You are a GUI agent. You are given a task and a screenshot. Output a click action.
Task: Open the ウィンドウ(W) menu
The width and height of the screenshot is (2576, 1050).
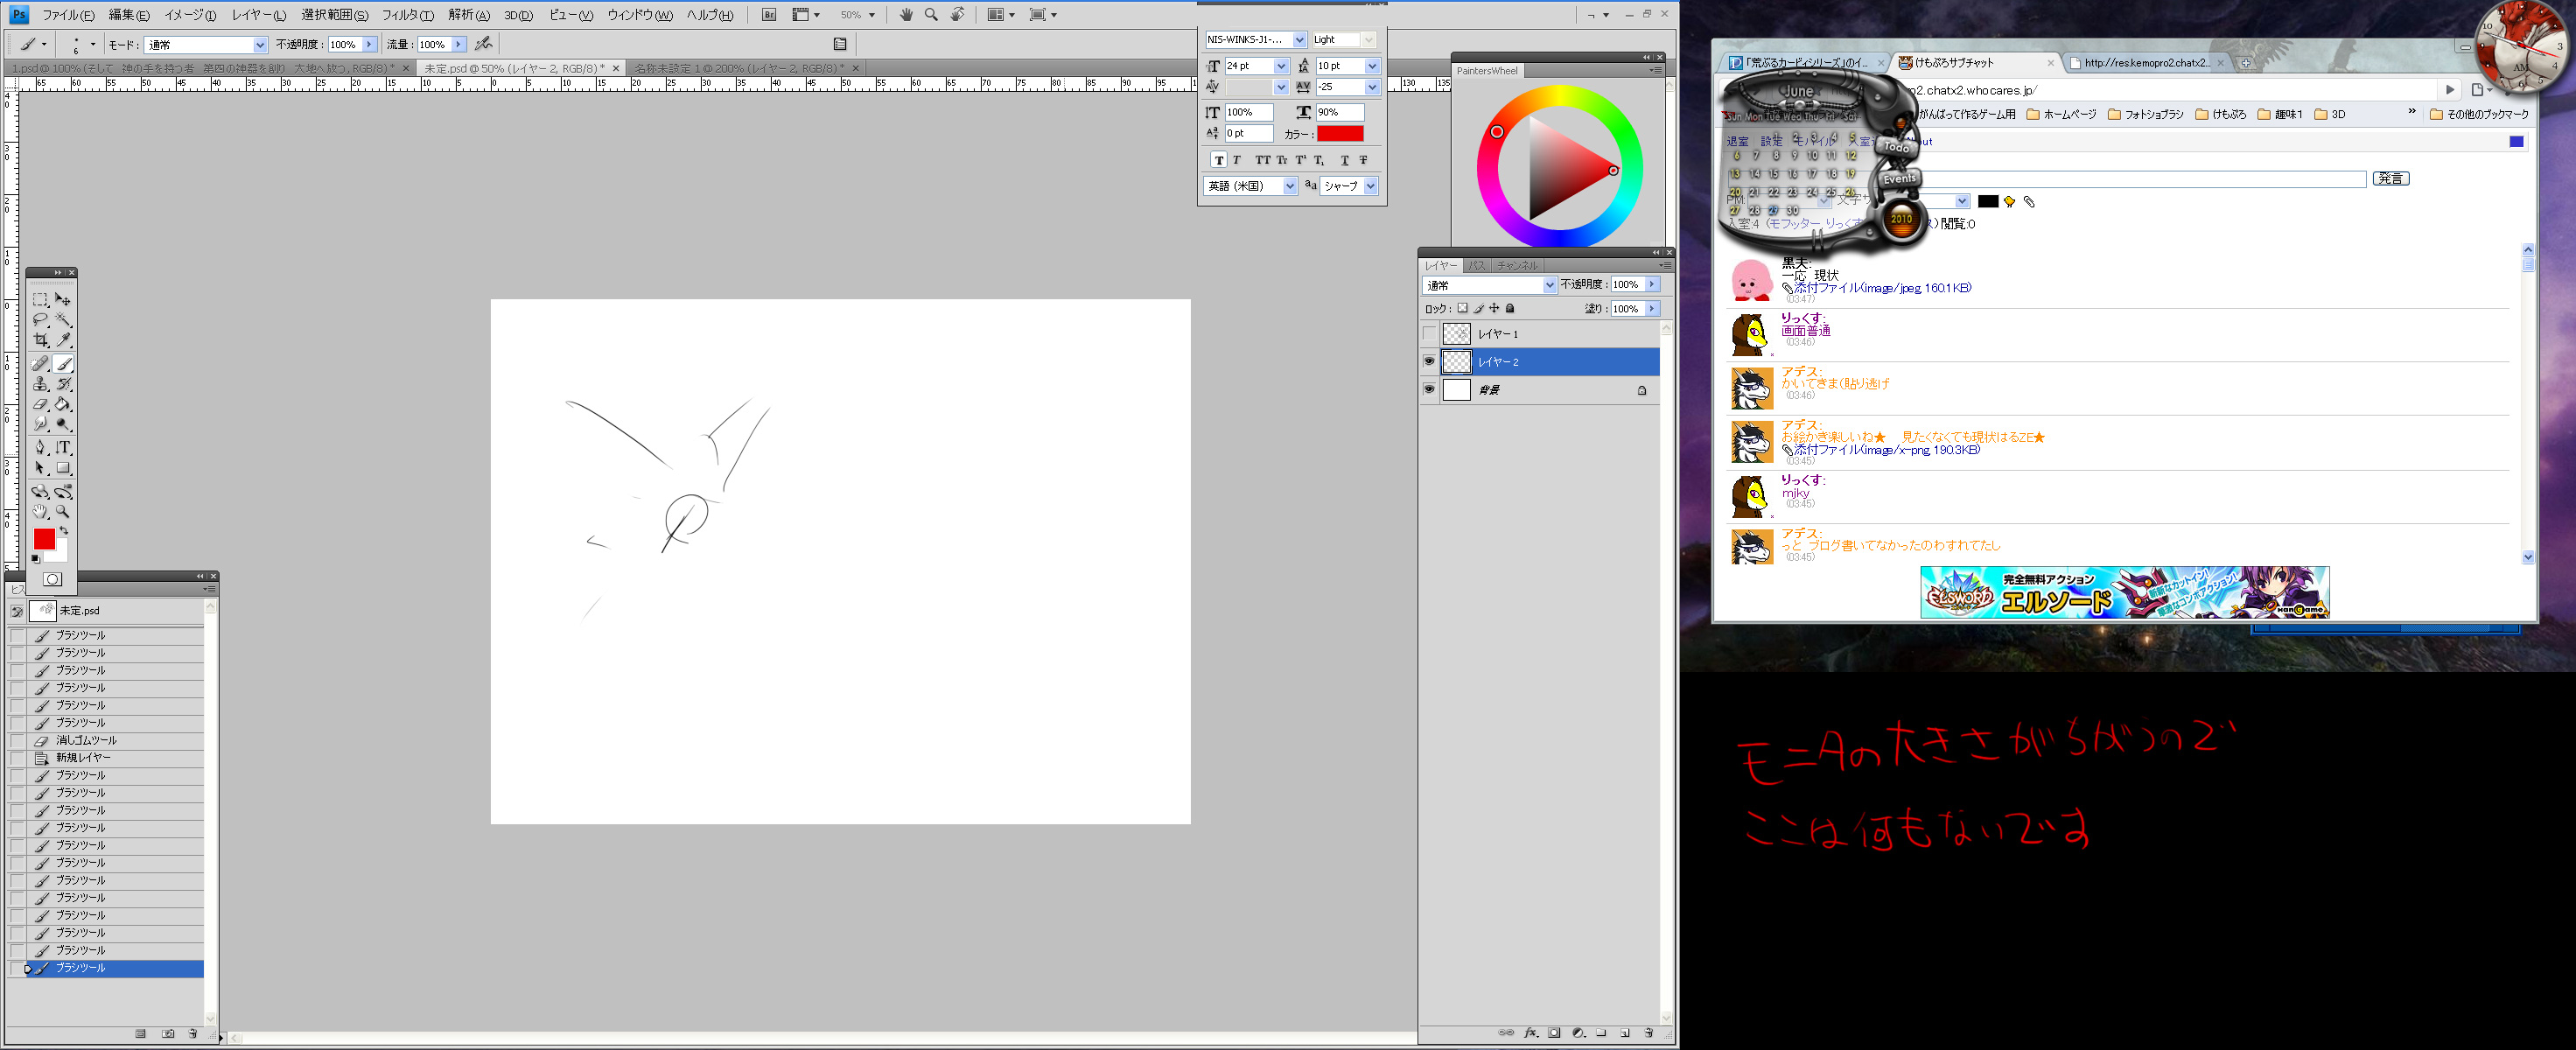640,15
